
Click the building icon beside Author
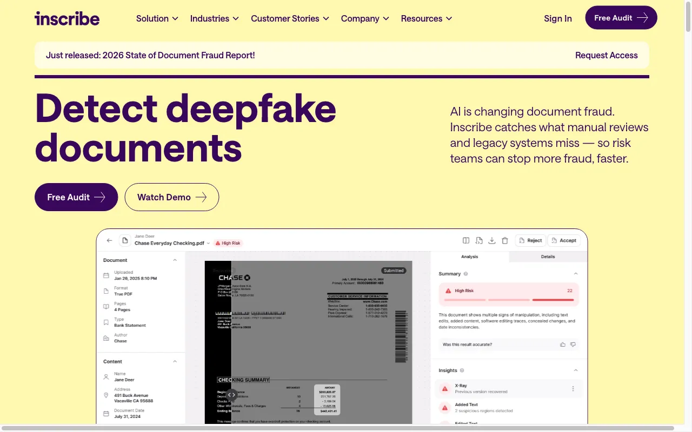coord(106,338)
